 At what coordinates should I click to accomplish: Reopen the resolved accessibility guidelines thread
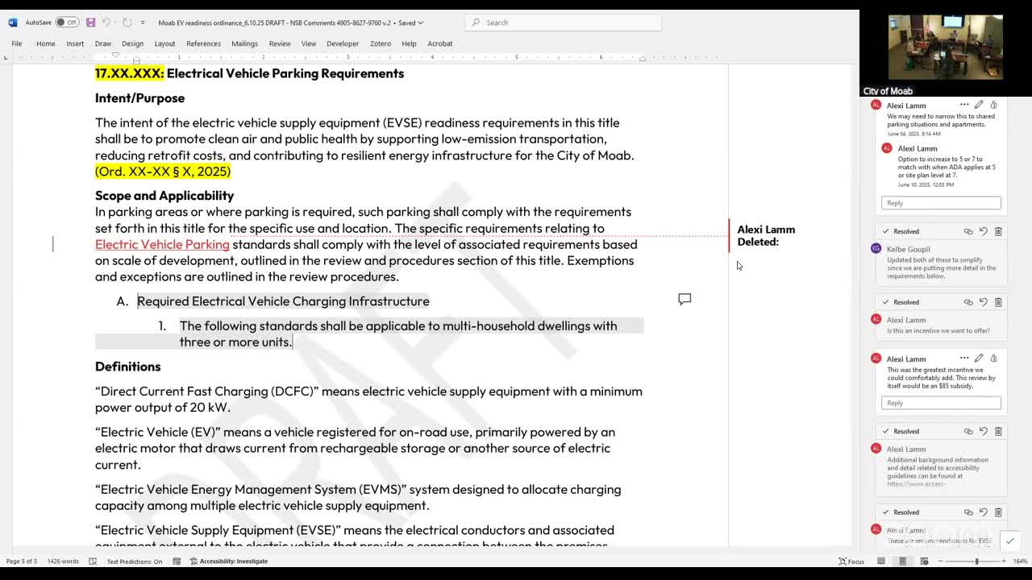point(983,431)
